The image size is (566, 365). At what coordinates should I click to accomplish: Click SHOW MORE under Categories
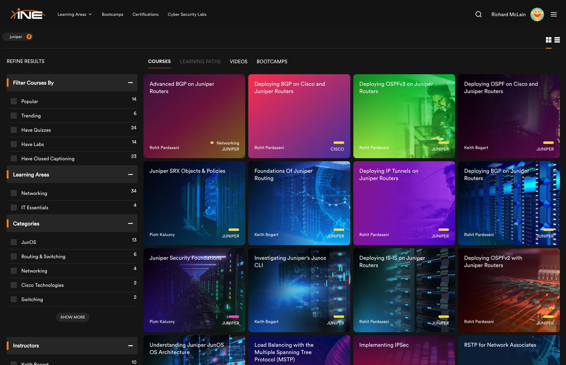coord(73,317)
